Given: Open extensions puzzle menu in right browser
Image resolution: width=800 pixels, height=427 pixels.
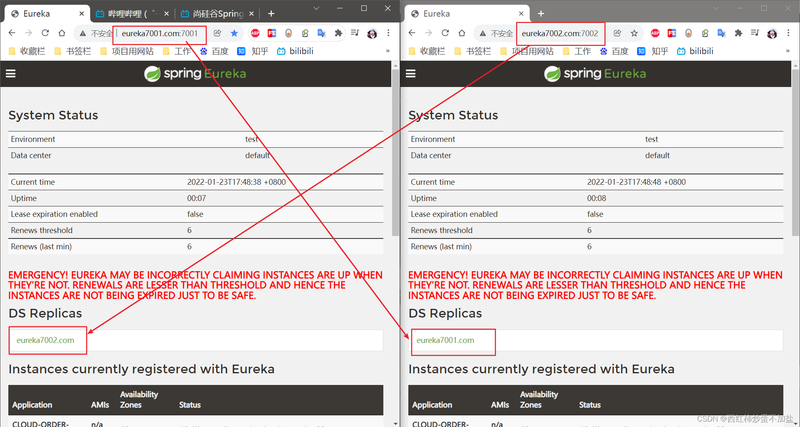Looking at the screenshot, I should click(738, 33).
